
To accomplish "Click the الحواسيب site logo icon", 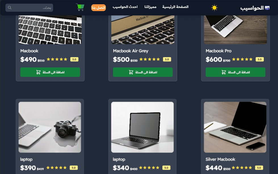I will pos(267,8).
